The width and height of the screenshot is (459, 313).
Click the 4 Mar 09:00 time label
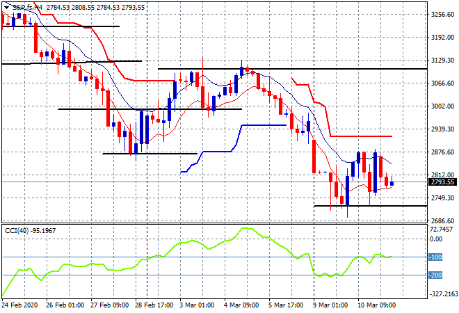pyautogui.click(x=241, y=305)
